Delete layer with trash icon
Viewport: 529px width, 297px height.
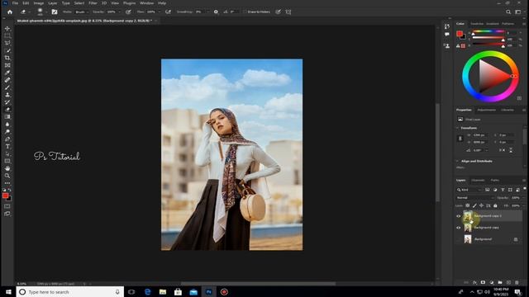[517, 282]
